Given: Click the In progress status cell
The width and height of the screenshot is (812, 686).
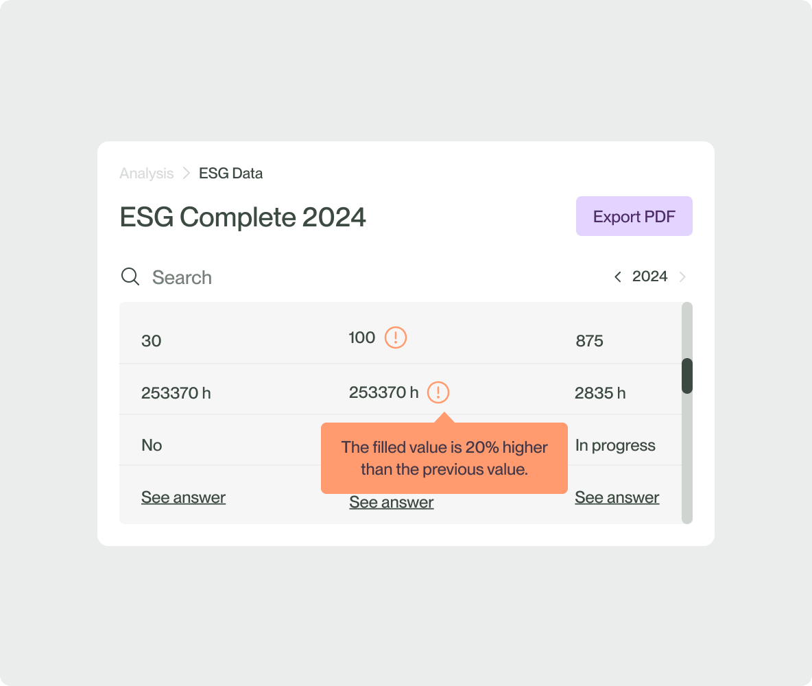Looking at the screenshot, I should [x=615, y=445].
